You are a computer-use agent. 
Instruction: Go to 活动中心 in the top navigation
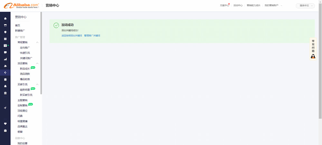tap(238, 5)
